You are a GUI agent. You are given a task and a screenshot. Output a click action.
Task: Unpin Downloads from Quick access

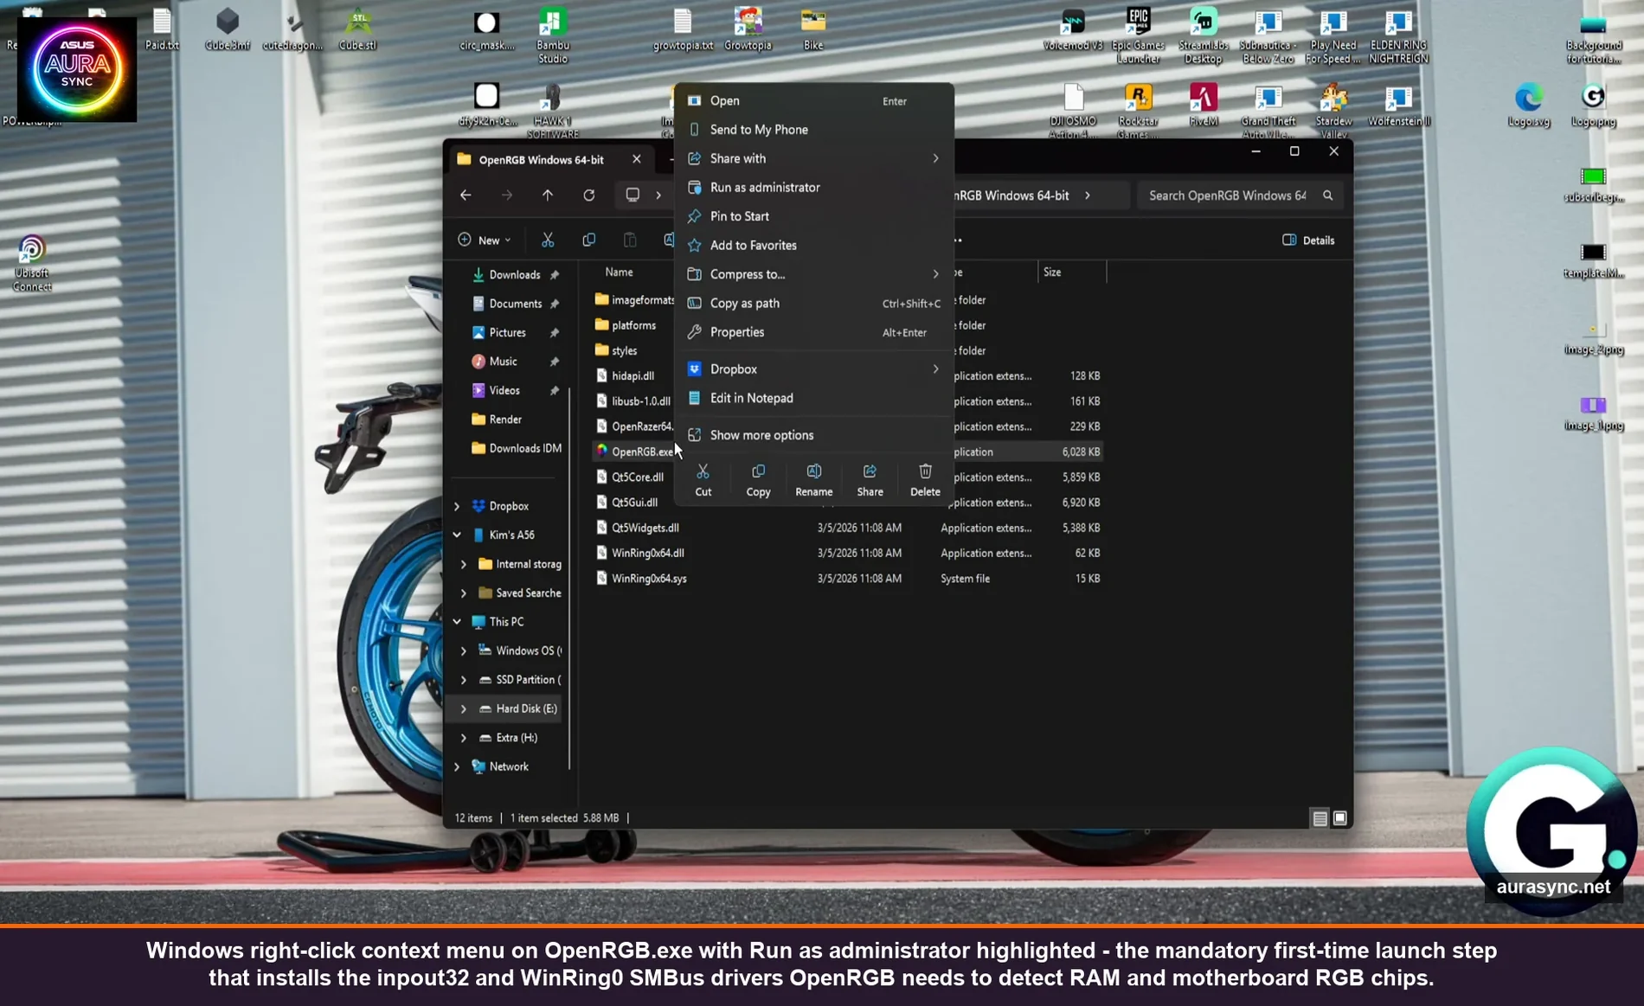[555, 274]
